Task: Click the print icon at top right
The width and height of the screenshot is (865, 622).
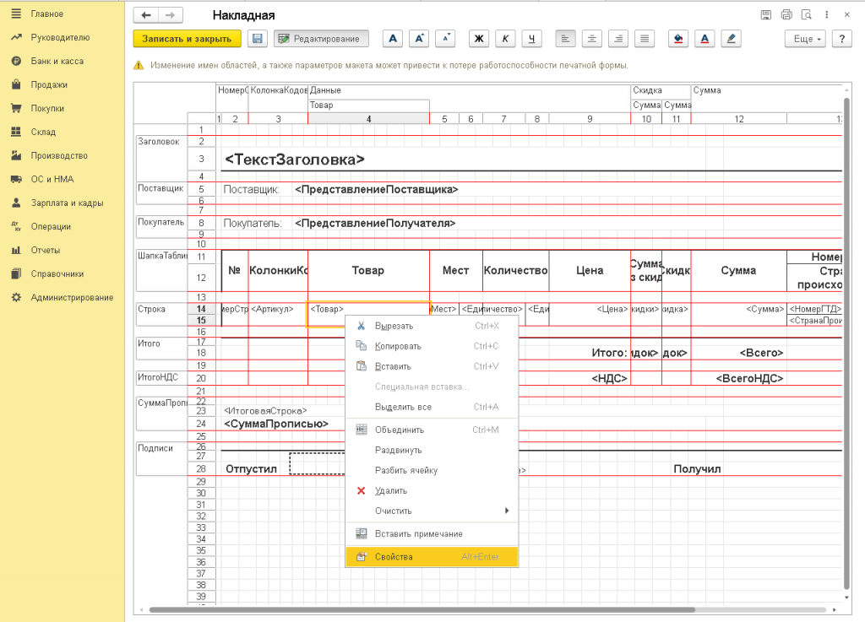Action: [786, 15]
